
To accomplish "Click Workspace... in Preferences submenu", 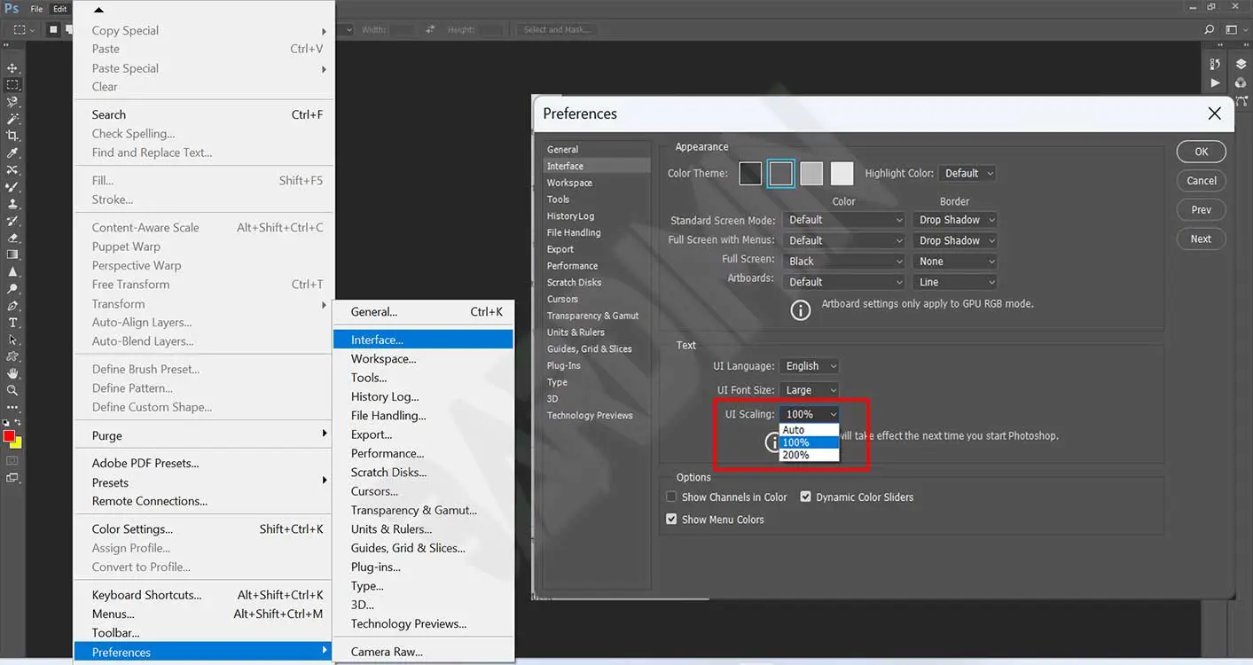I will click(x=383, y=359).
